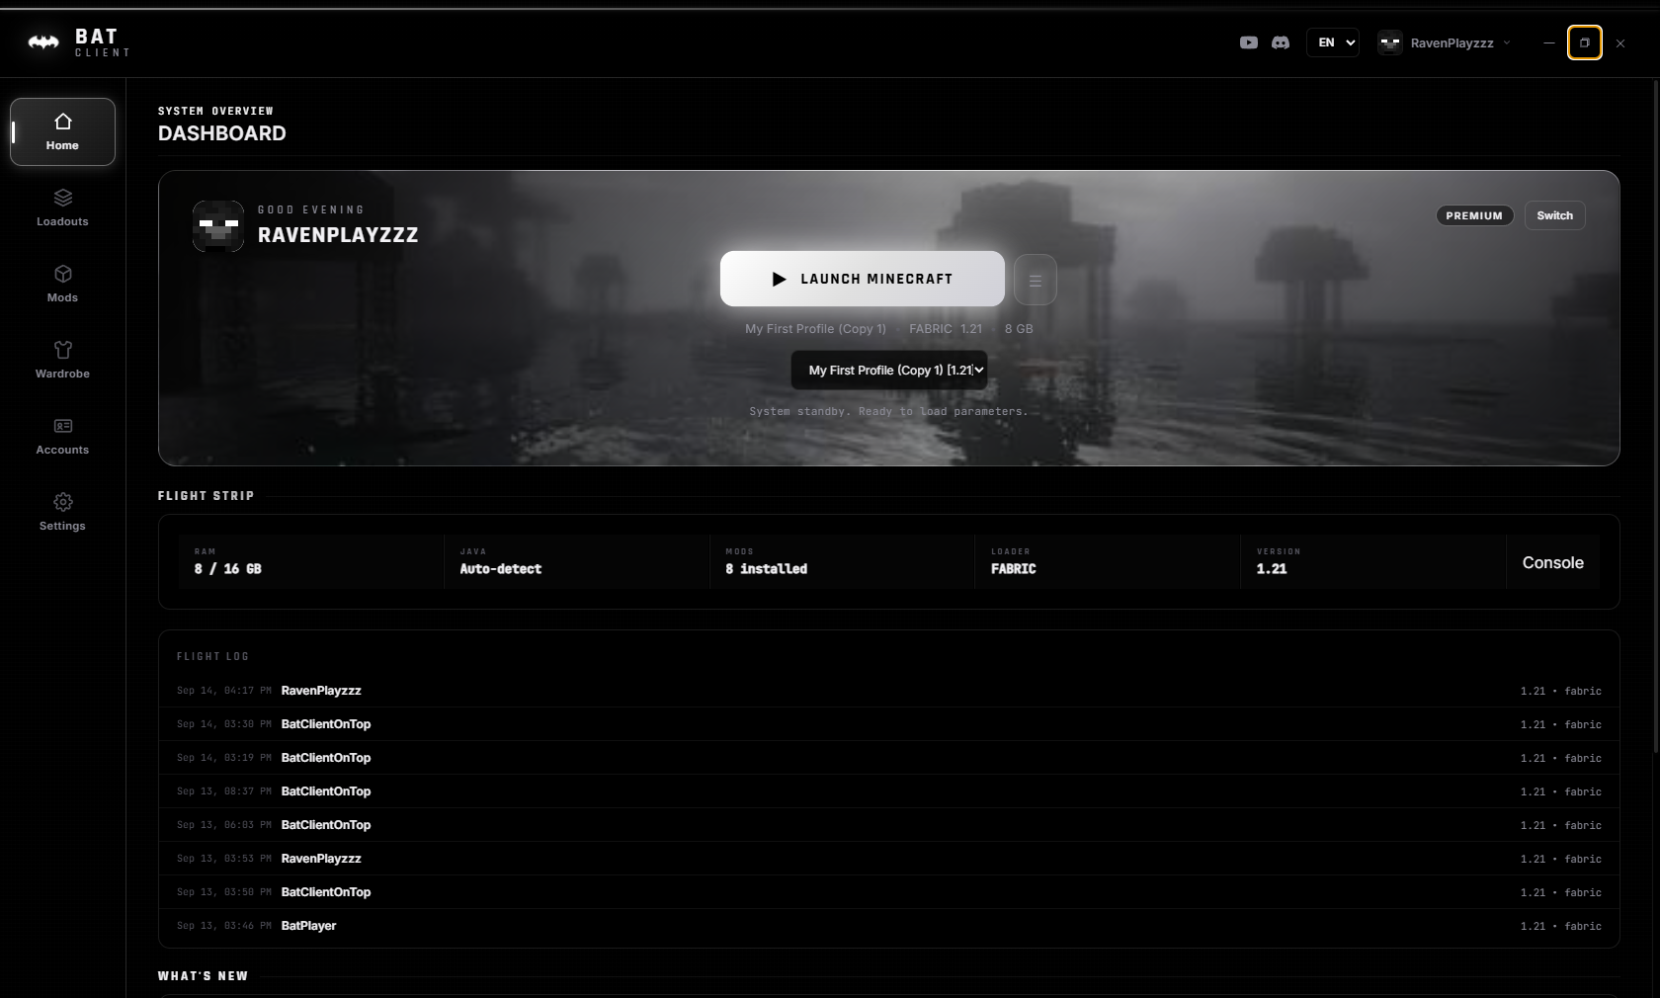Select the Sep 13, 03:53 PM RavenPlayzzz entry
The image size is (1660, 998).
pos(889,859)
